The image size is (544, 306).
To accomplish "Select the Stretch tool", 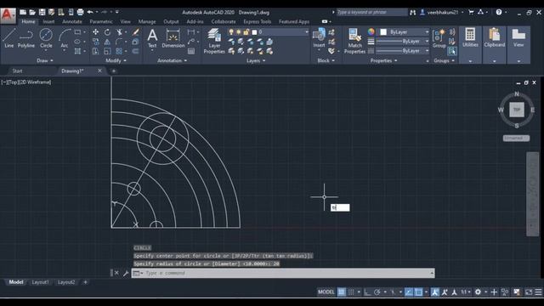I will pos(95,51).
